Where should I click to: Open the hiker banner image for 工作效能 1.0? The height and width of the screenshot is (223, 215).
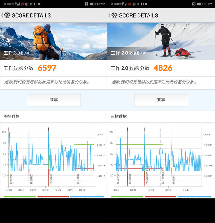54,41
